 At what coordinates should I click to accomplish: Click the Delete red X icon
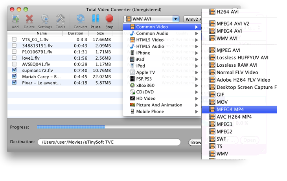[29, 19]
